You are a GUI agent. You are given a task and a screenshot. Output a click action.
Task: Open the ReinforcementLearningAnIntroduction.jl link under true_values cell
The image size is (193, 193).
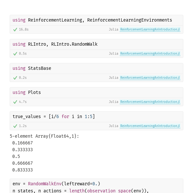150,126
